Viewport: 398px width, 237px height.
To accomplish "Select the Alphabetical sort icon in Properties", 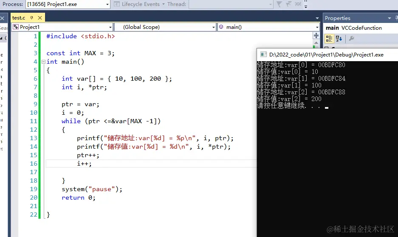I will pos(339,39).
